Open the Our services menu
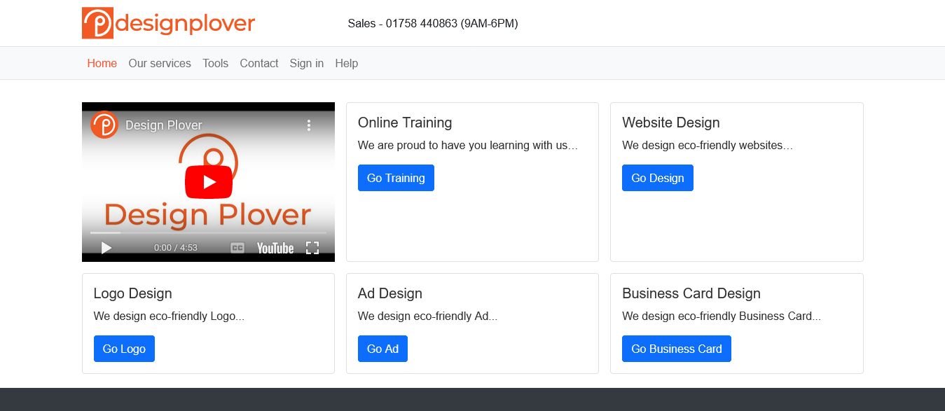This screenshot has height=411, width=945. click(x=160, y=63)
